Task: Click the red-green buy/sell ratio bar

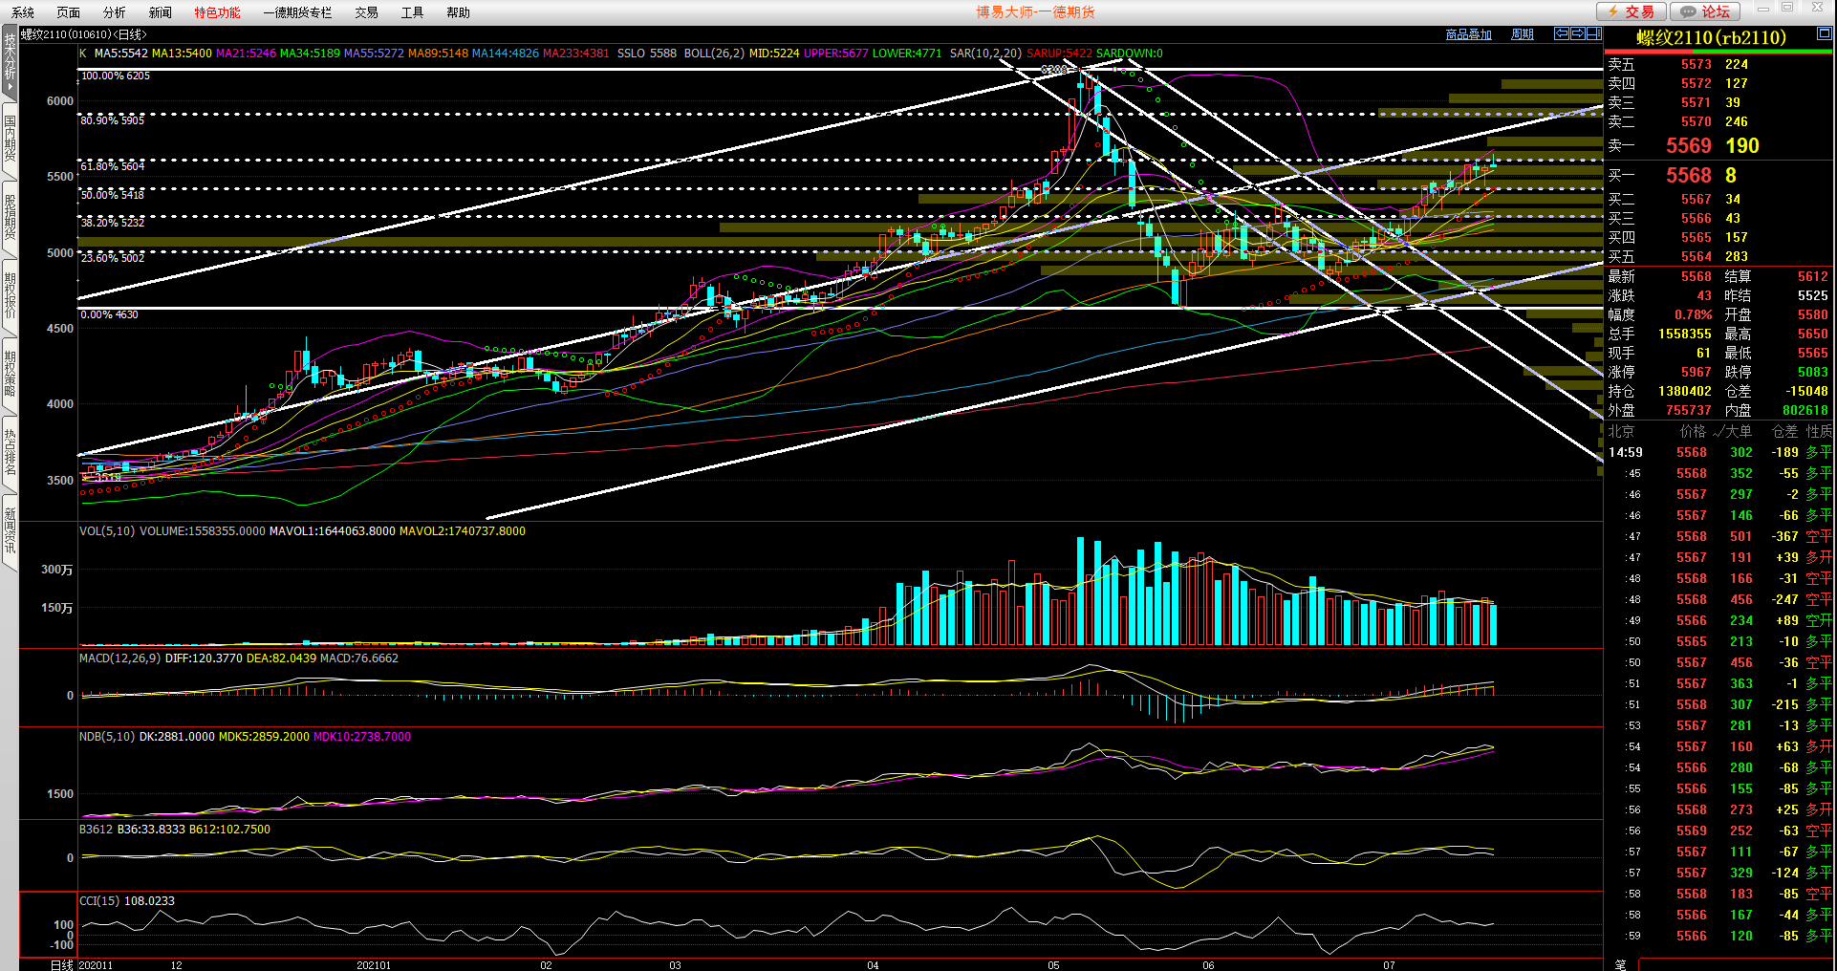Action: (1718, 52)
